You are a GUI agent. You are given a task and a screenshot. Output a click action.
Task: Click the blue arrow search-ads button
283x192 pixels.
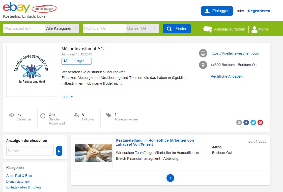(59, 151)
